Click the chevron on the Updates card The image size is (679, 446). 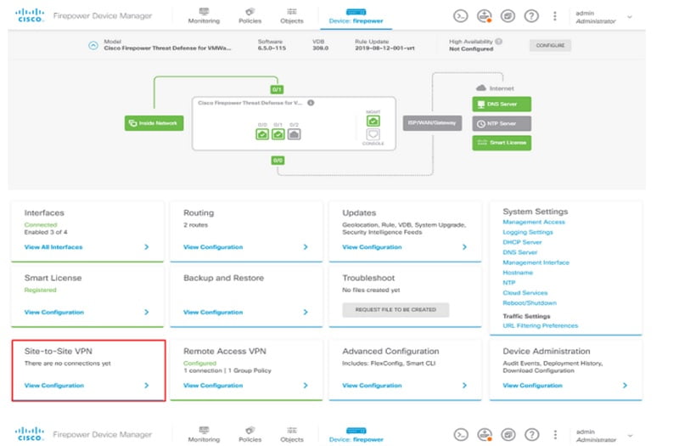(464, 246)
